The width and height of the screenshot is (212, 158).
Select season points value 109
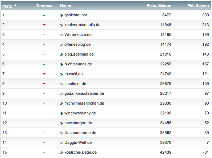tap(205, 84)
